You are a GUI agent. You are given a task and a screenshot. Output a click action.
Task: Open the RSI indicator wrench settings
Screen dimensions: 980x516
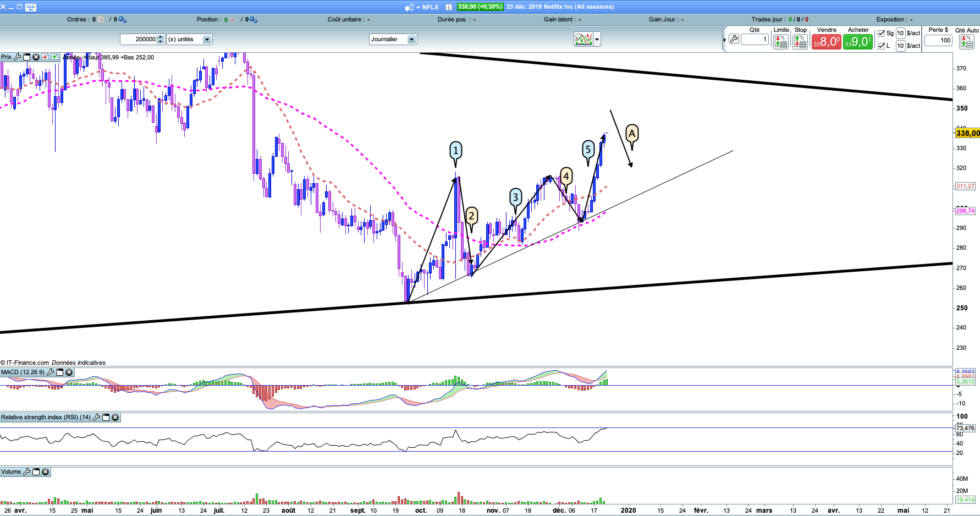point(97,418)
